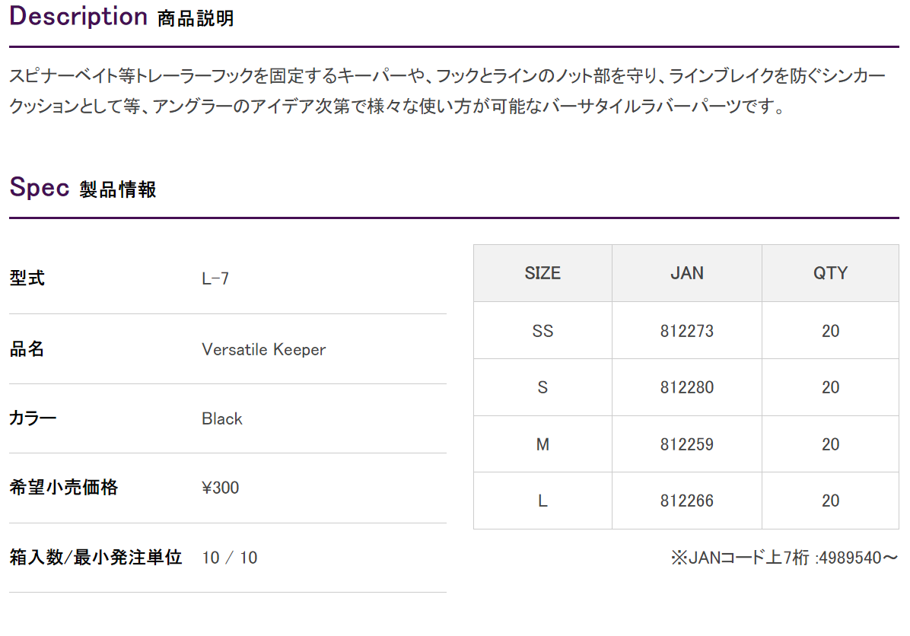
Task: Click JAN code 812273
Action: coord(686,331)
